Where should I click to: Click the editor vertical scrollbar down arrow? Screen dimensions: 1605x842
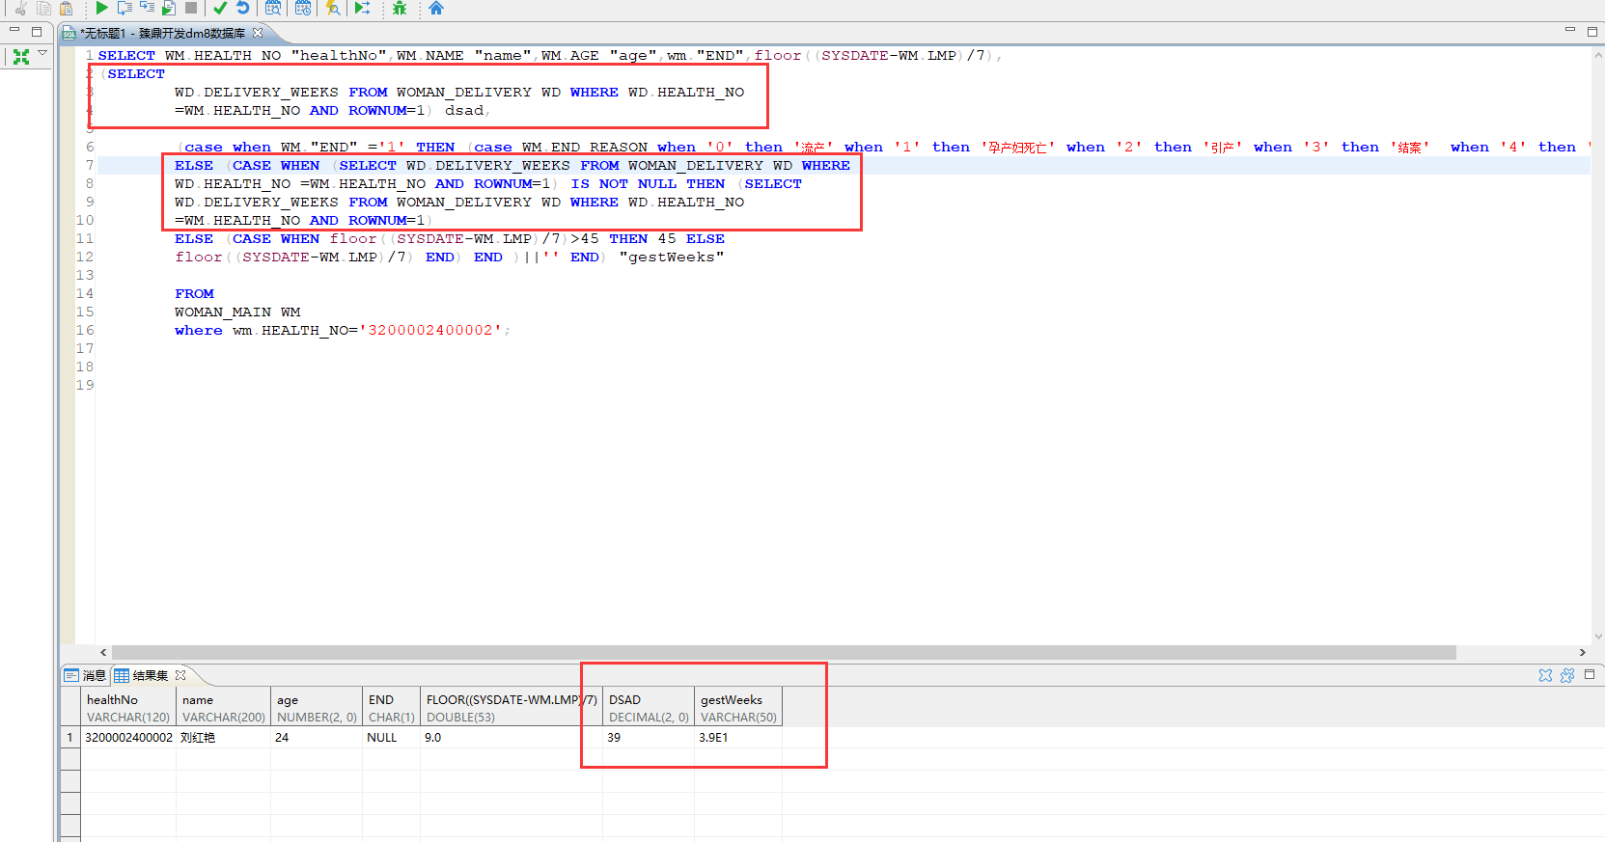pos(1599,637)
